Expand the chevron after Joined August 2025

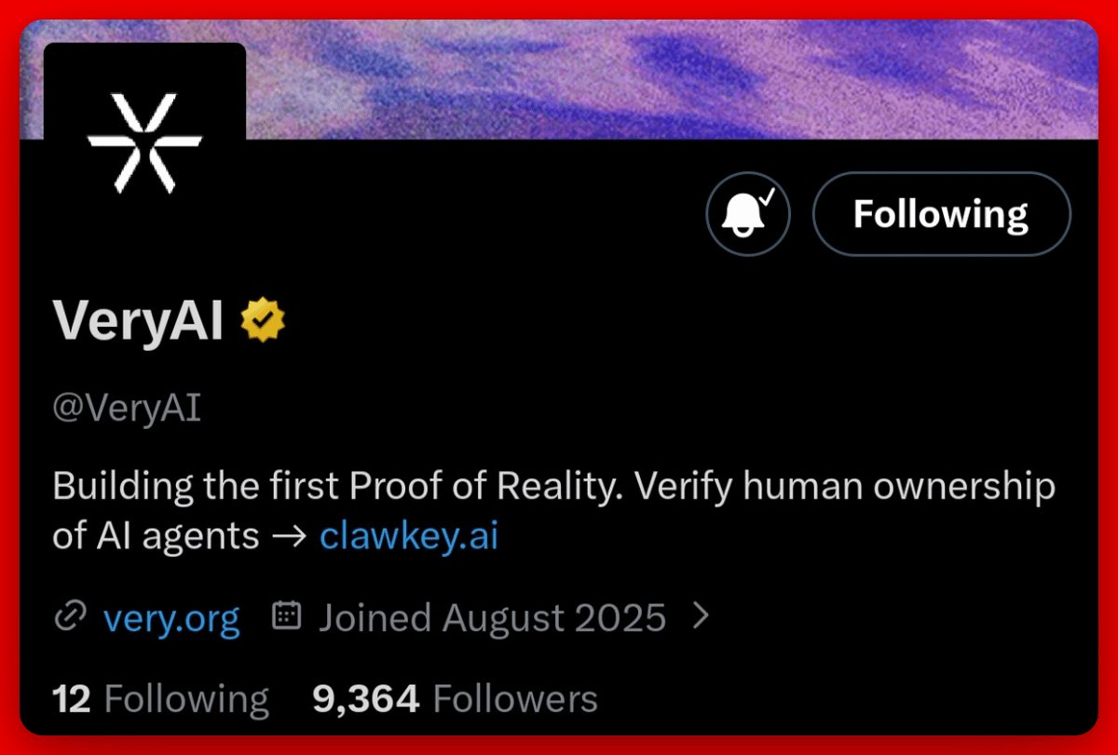coord(702,616)
